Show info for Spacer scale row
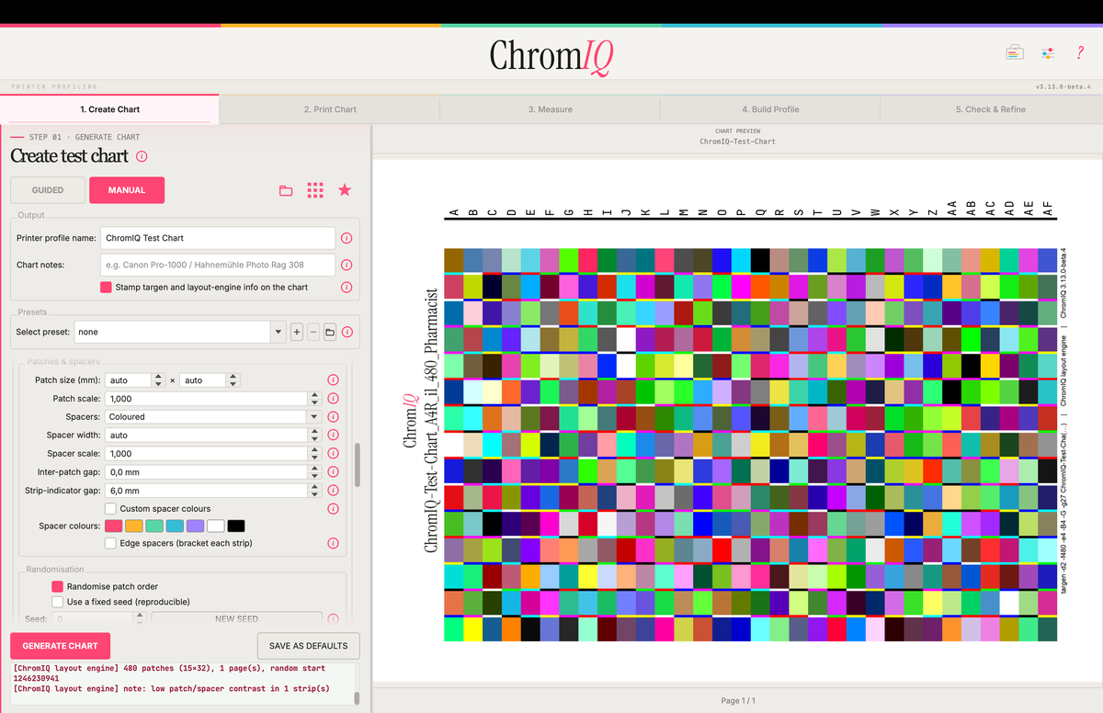The width and height of the screenshot is (1103, 713). (334, 453)
